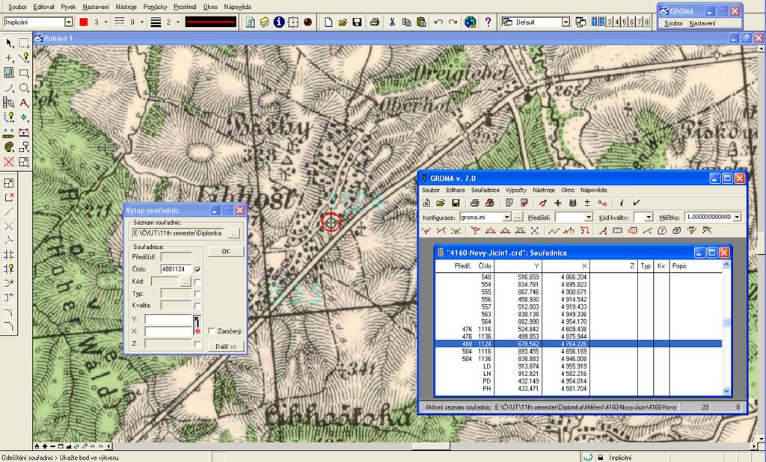Image resolution: width=766 pixels, height=462 pixels.
Task: Expand the Default view group dropdown
Action: [566, 22]
